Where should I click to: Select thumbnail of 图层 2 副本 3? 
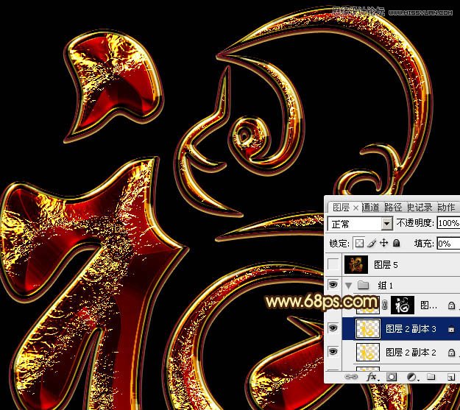click(368, 329)
